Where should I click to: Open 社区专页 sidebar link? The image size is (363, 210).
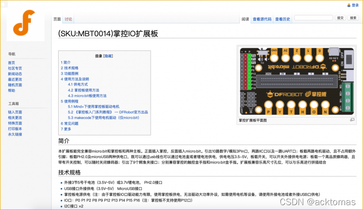click(15, 68)
